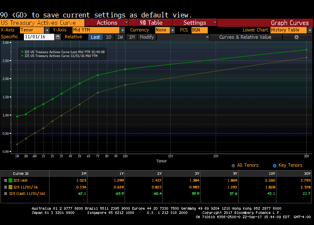The image size is (314, 225).
Task: Open the Y-Axis Mid YTM dropdown arrow
Action: click(x=122, y=30)
